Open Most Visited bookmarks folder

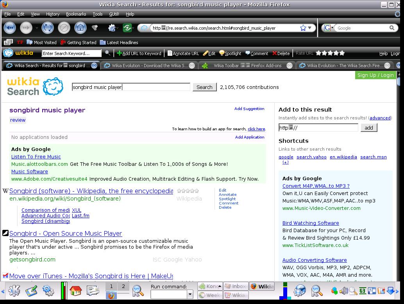[41, 43]
